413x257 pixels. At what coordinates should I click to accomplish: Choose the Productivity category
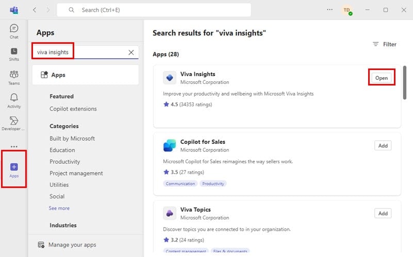pos(65,162)
